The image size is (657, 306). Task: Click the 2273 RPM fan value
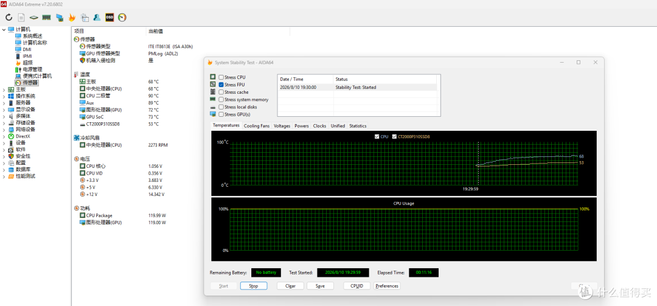coord(158,145)
